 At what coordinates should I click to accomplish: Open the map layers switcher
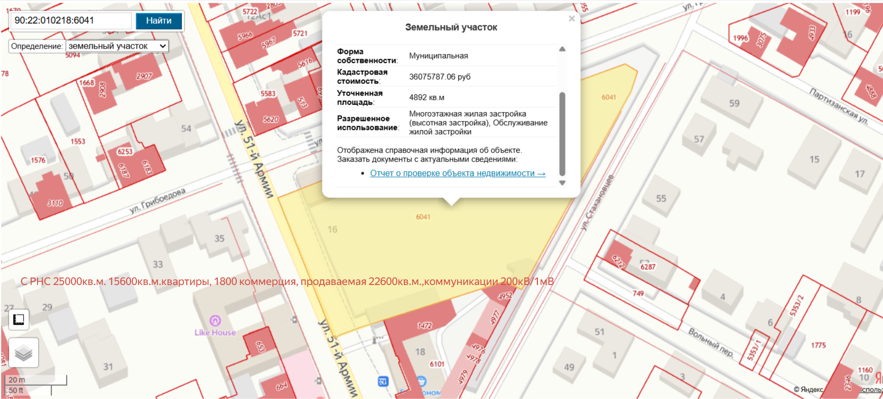24,353
